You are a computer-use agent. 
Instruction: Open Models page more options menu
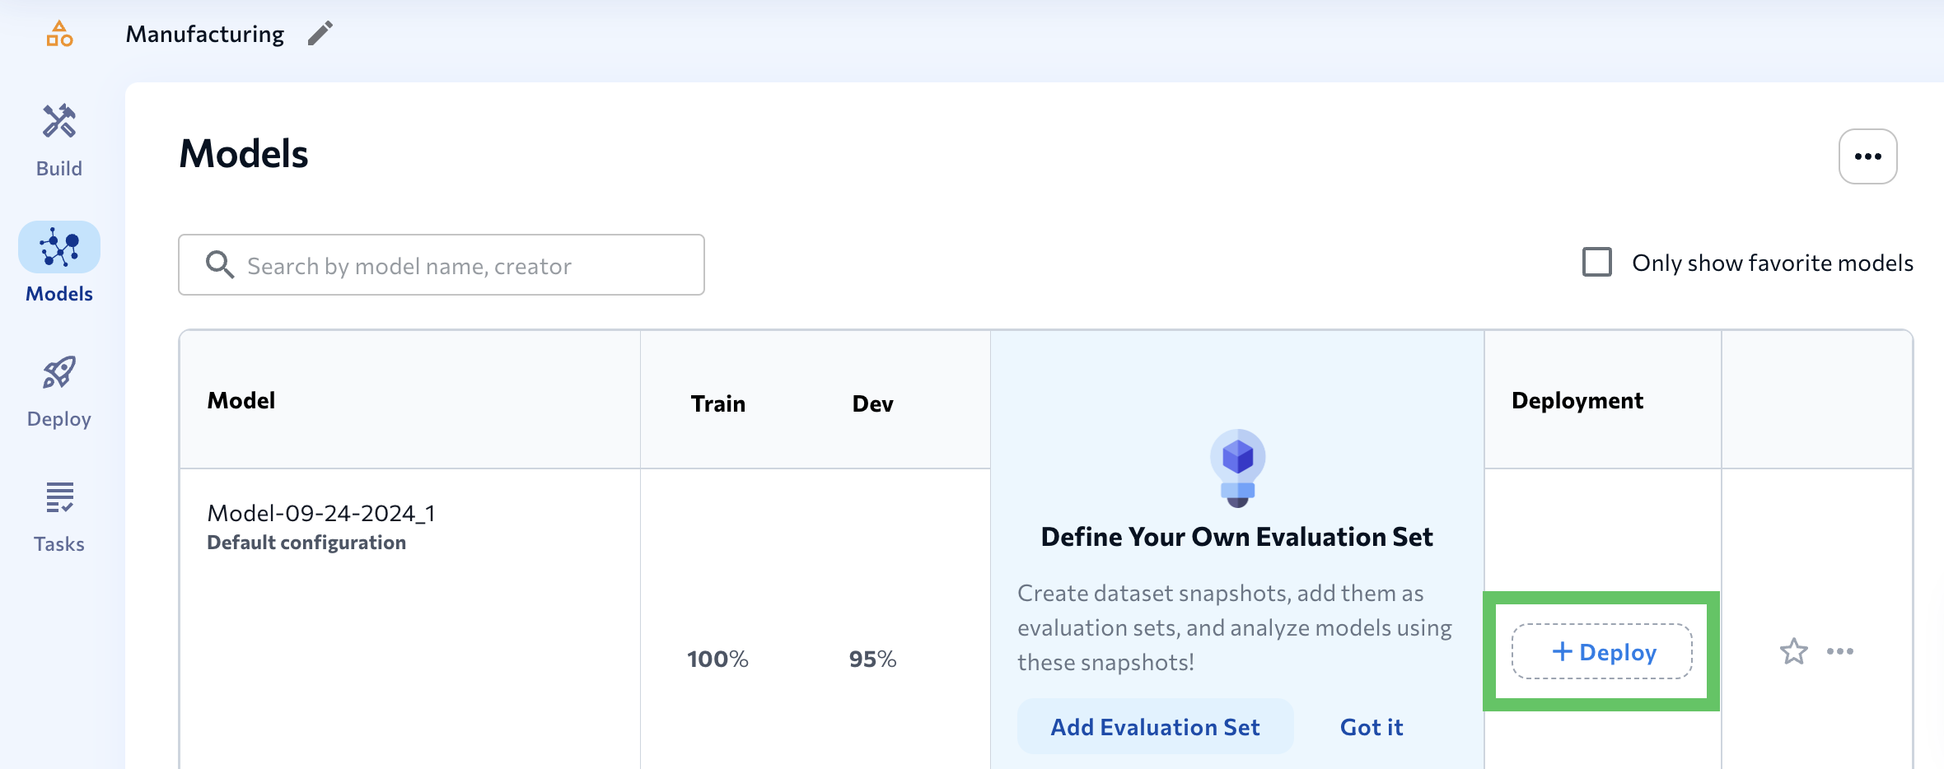1867,156
